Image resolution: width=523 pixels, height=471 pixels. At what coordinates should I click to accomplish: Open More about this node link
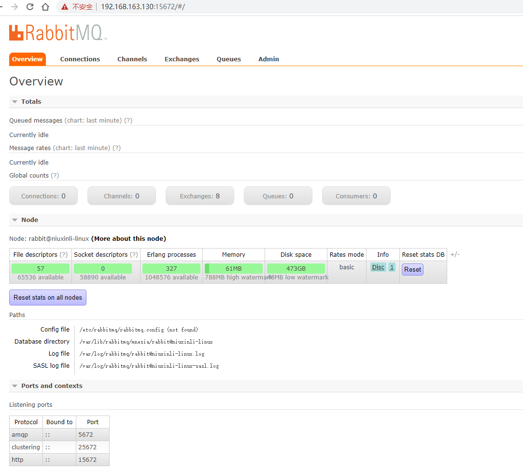tap(128, 239)
